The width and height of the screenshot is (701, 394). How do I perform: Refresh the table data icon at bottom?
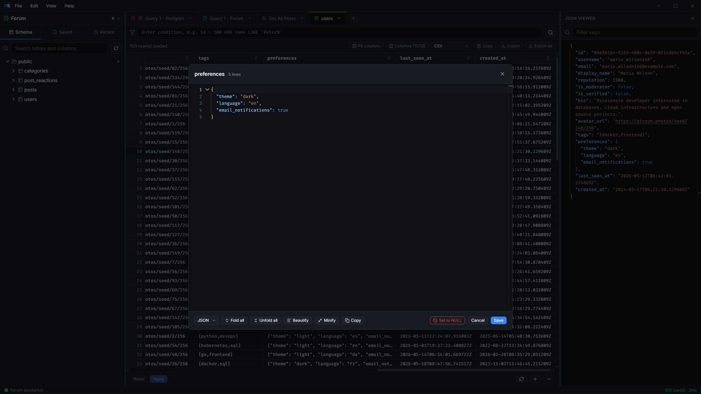pyautogui.click(x=521, y=379)
